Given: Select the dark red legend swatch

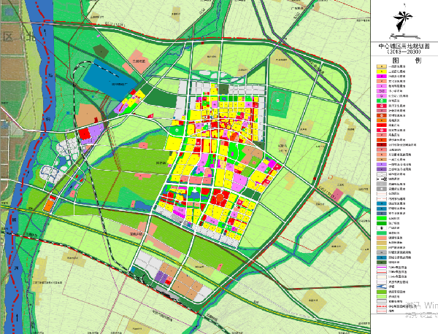Looking at the screenshot, I should (x=380, y=144).
